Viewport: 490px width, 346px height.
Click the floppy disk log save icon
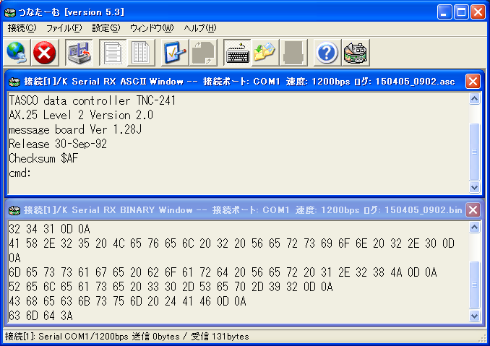(79, 53)
